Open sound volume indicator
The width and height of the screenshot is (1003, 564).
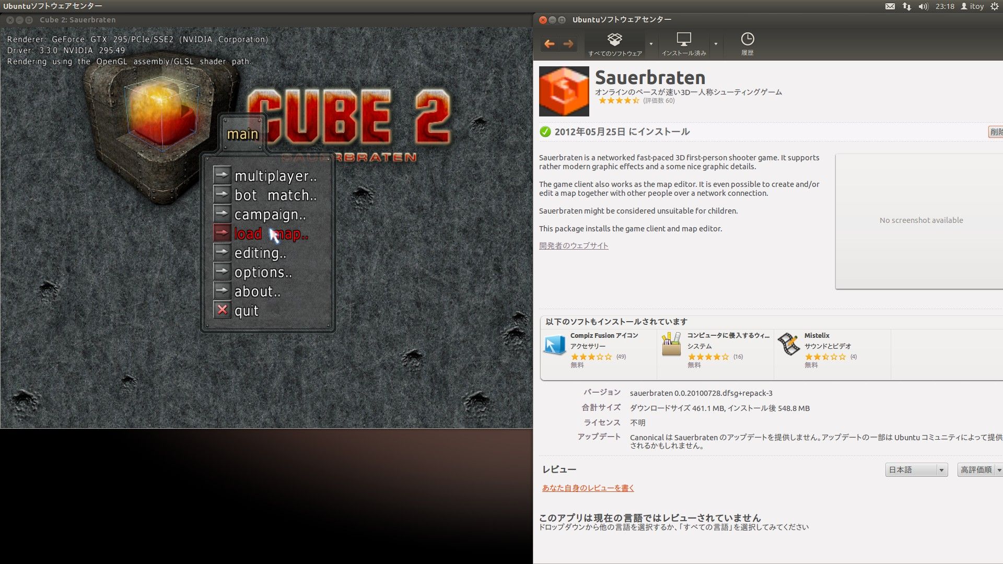(923, 6)
